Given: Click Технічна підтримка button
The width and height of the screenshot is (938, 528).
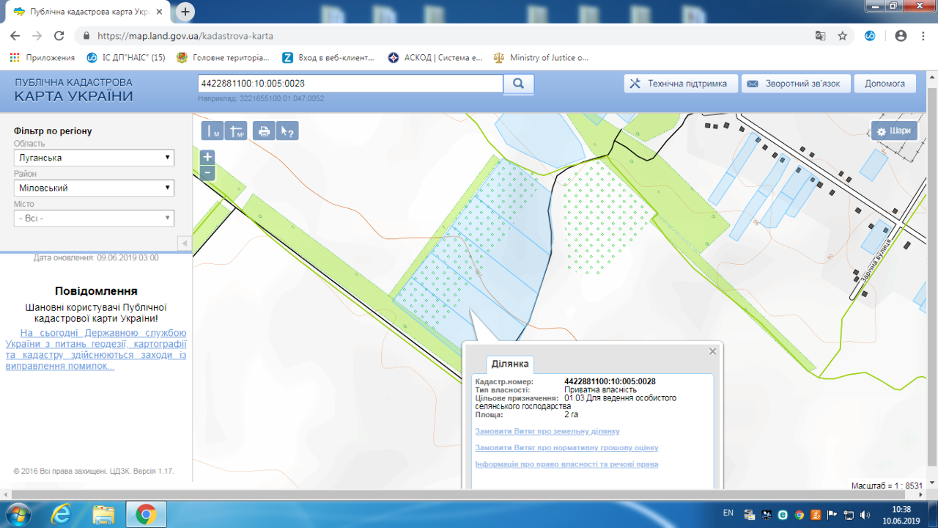Looking at the screenshot, I should coord(680,84).
